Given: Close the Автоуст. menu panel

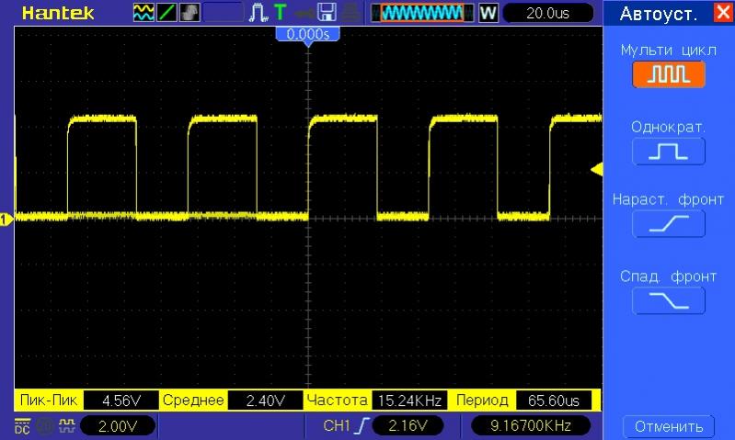Looking at the screenshot, I should pos(721,13).
